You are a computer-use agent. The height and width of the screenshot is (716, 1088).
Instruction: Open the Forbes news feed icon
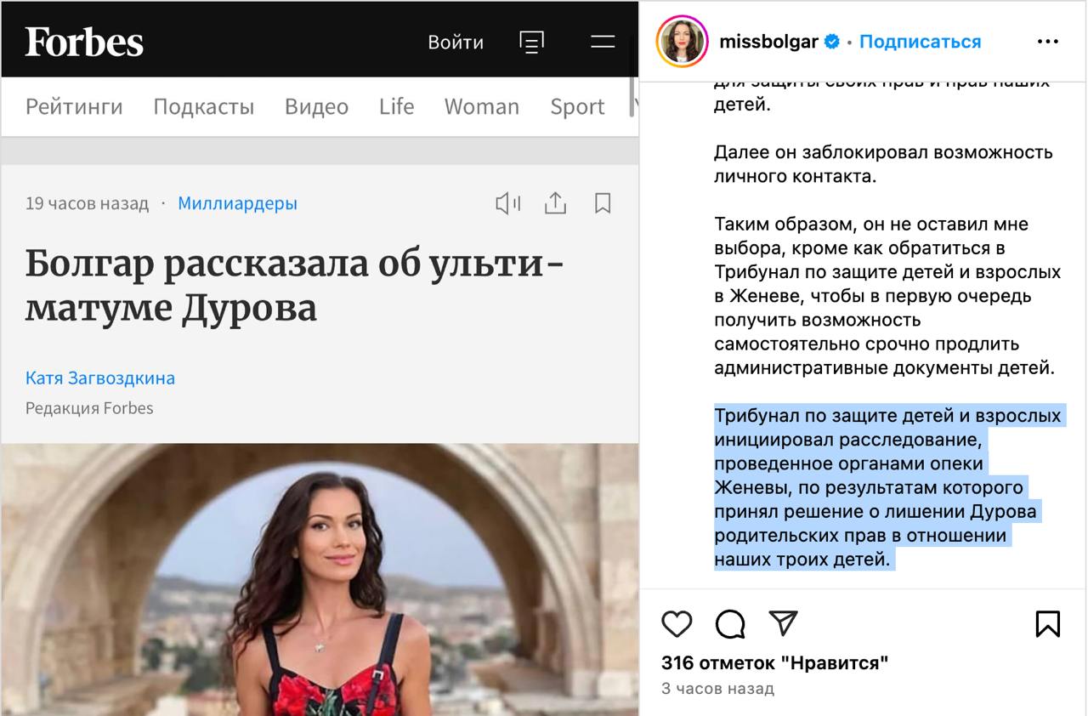532,42
